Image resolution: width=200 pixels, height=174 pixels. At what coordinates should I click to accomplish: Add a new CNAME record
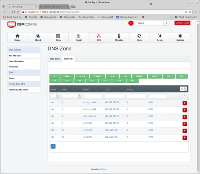[97, 76]
